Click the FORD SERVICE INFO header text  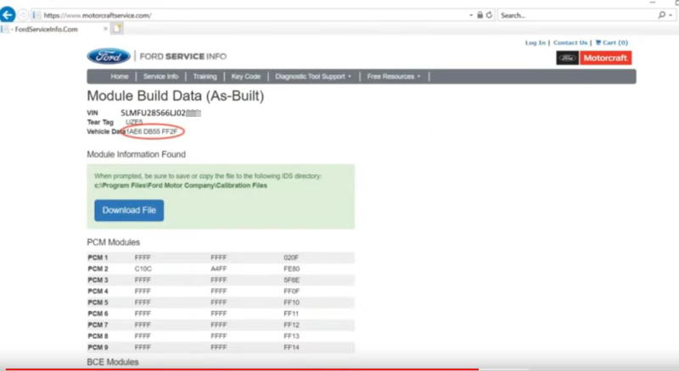point(183,56)
